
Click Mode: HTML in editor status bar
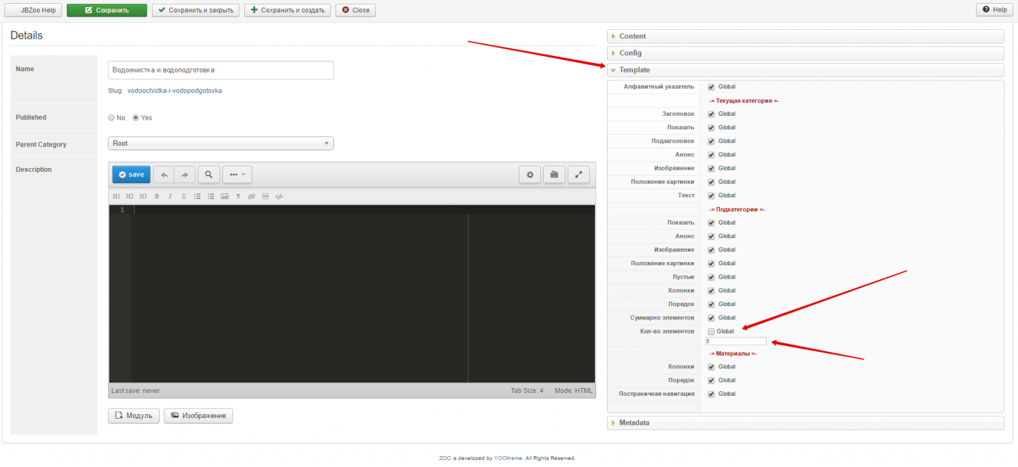click(x=573, y=391)
